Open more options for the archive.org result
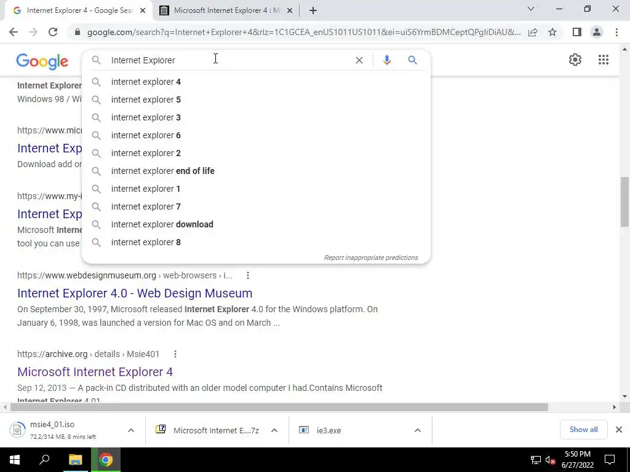 click(x=175, y=354)
